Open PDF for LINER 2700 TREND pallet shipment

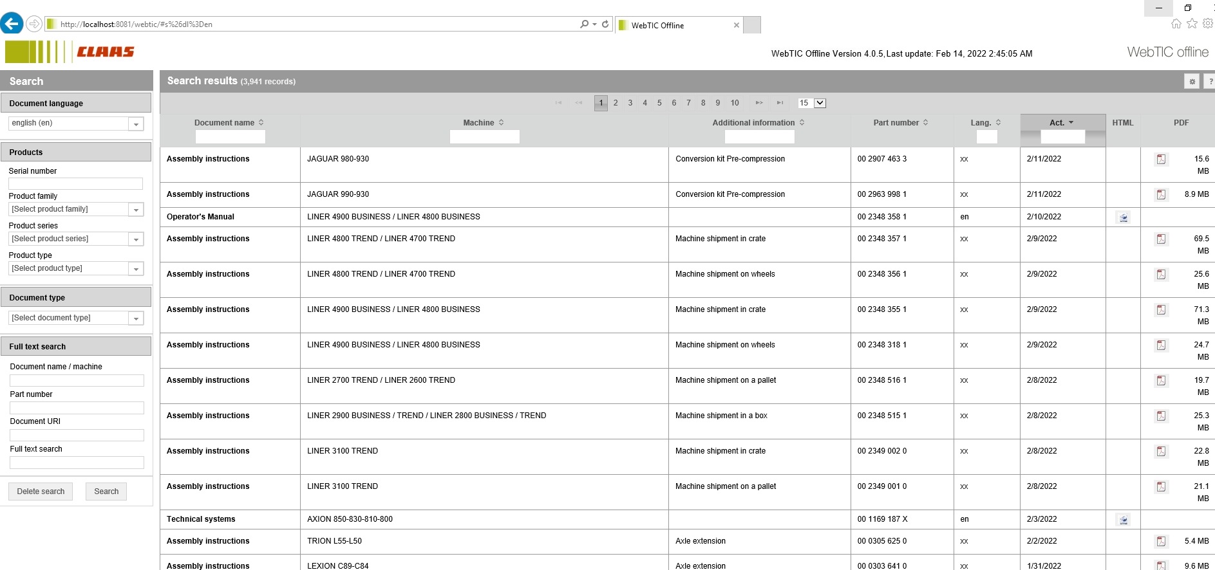point(1161,381)
